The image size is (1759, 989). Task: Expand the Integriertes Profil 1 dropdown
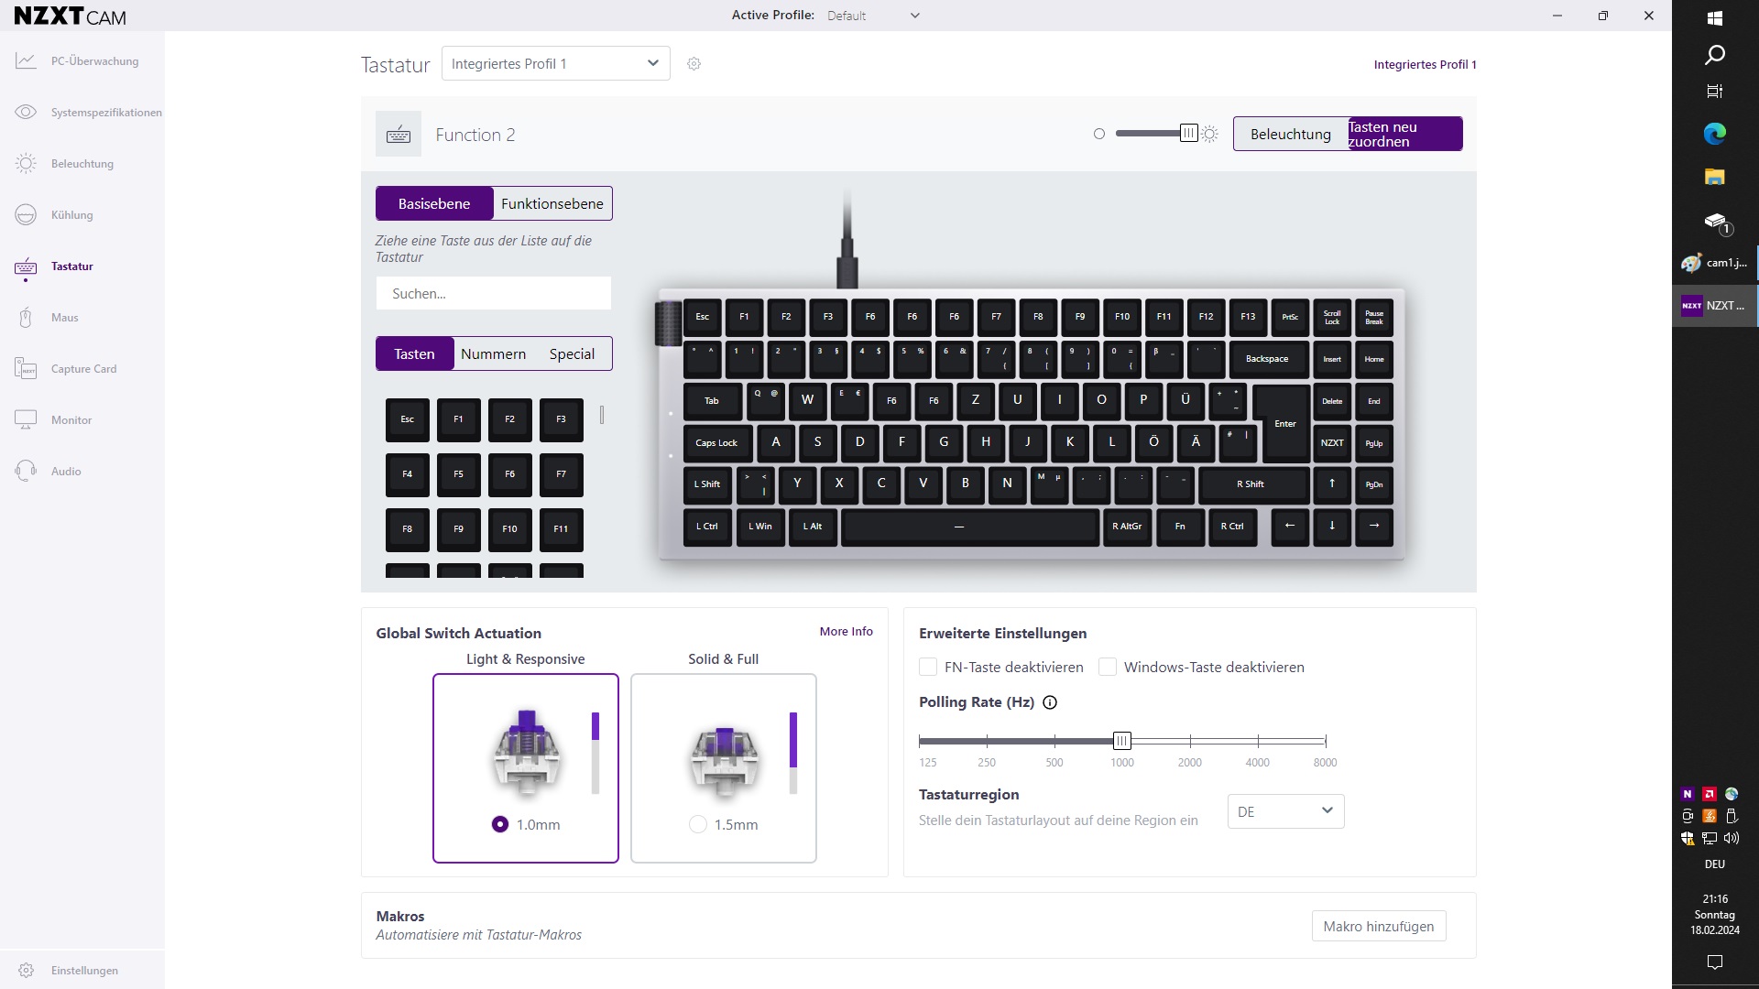tap(555, 63)
